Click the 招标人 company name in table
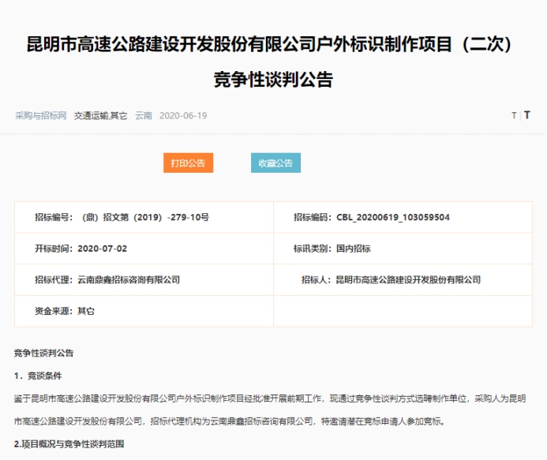The height and width of the screenshot is (460, 547). click(x=408, y=279)
